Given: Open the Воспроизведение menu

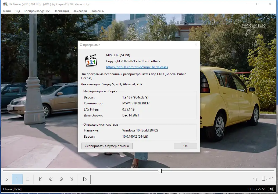Looking at the screenshot, I should [x=37, y=11].
